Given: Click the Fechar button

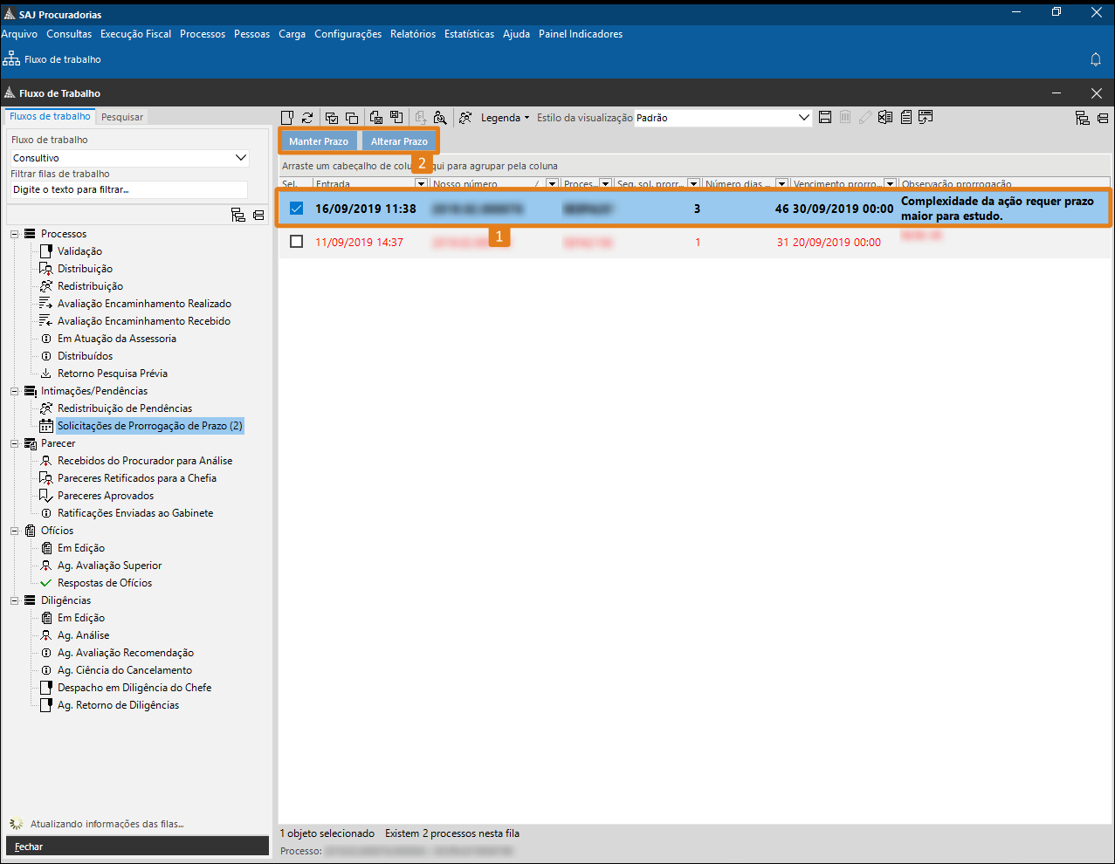Looking at the screenshot, I should [x=137, y=847].
